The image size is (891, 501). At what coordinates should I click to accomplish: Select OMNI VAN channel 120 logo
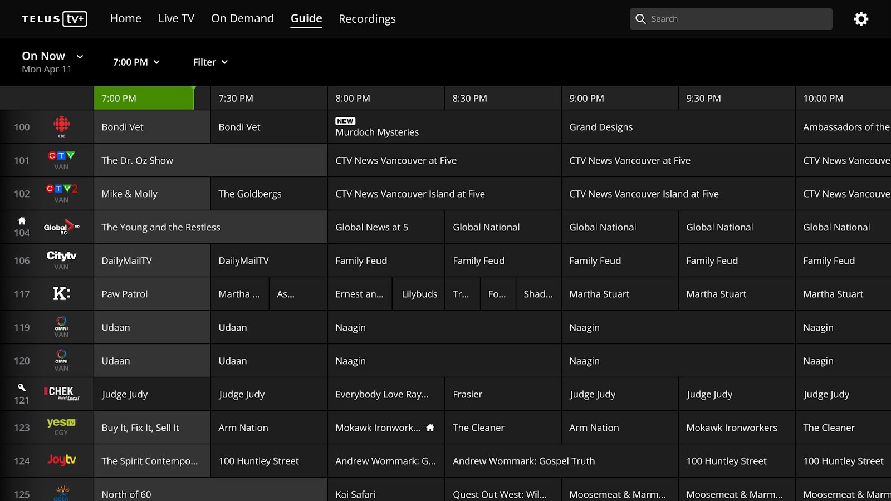click(61, 361)
